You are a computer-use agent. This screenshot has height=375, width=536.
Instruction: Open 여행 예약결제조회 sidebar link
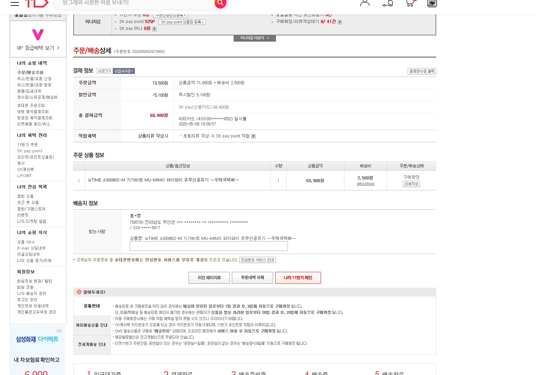click(33, 112)
